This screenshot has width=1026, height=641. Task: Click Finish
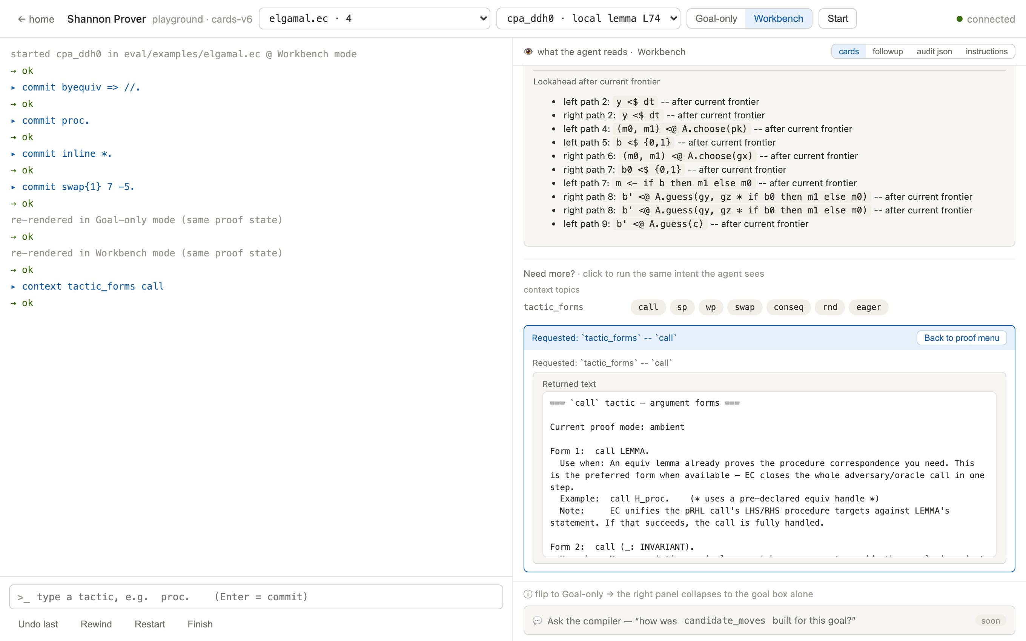[200, 624]
